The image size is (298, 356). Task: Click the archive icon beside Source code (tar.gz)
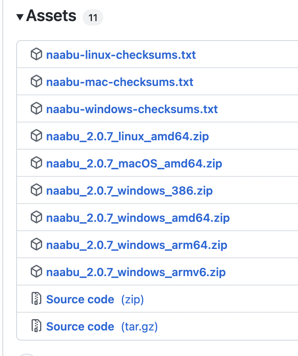click(36, 326)
